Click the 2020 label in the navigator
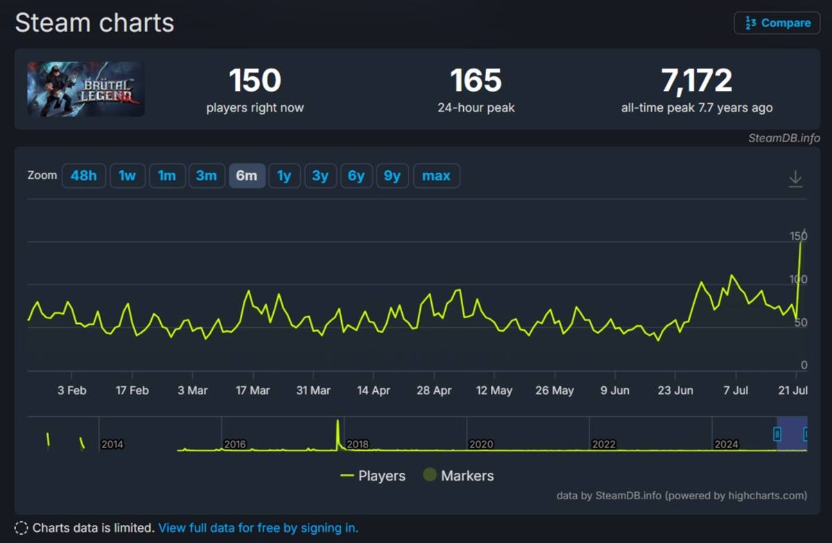 pyautogui.click(x=480, y=444)
